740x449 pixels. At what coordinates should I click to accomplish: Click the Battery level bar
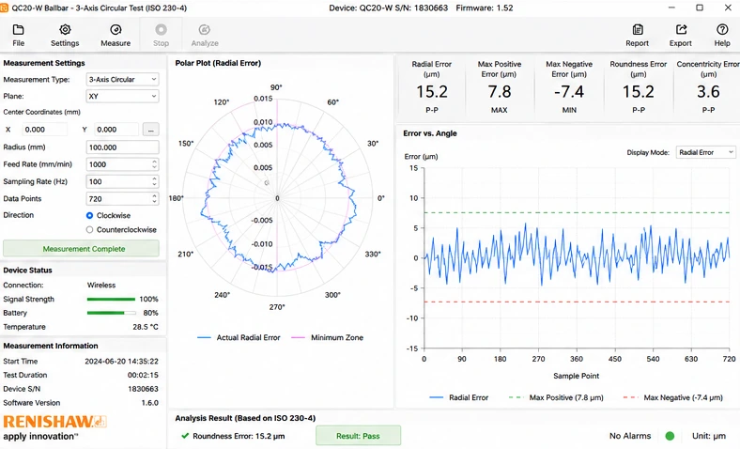point(111,313)
